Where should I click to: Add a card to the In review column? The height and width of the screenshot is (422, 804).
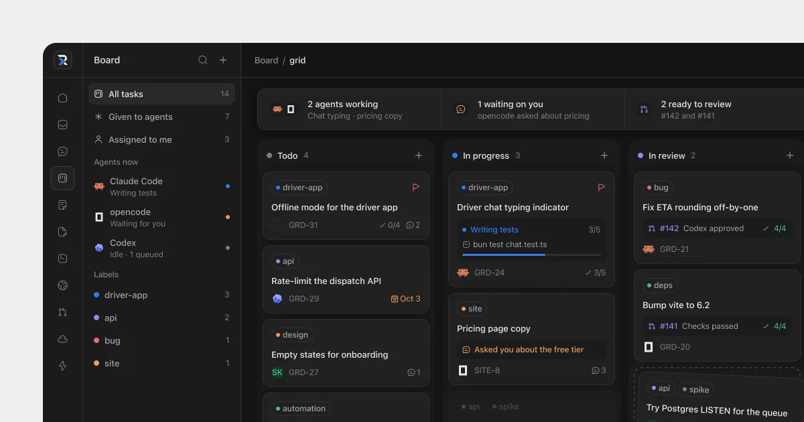click(x=790, y=155)
